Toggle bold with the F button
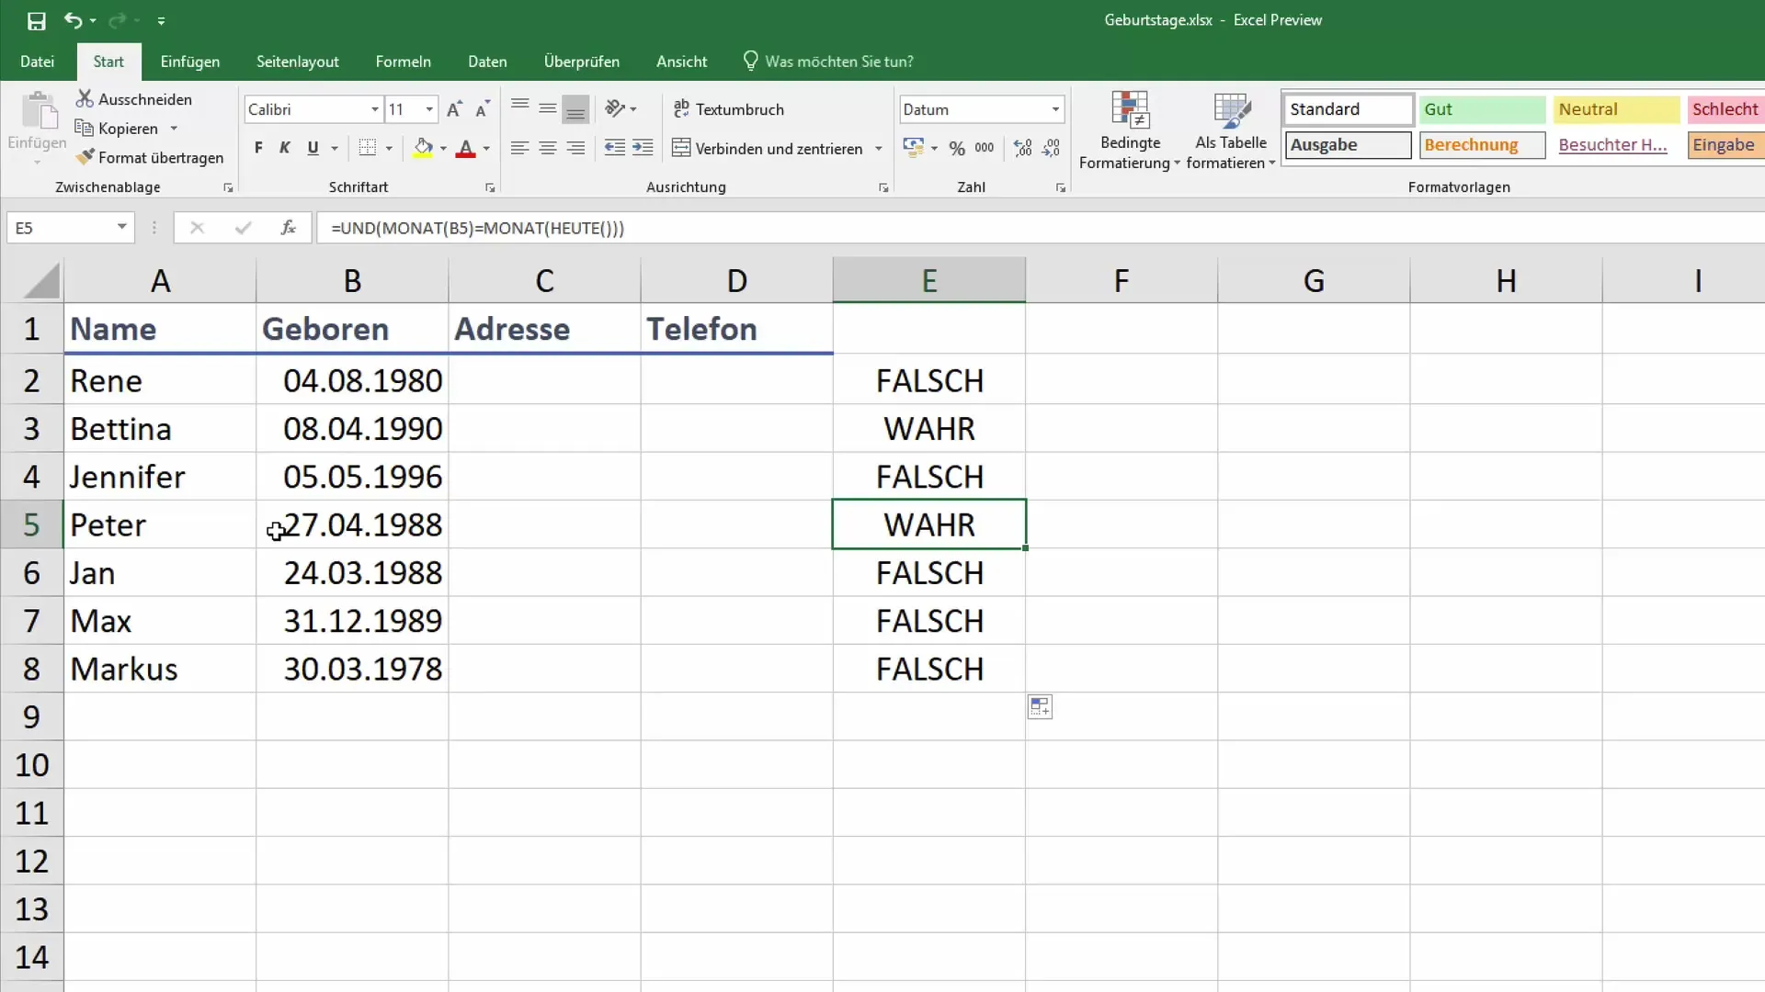Image resolution: width=1765 pixels, height=992 pixels. 258,148
